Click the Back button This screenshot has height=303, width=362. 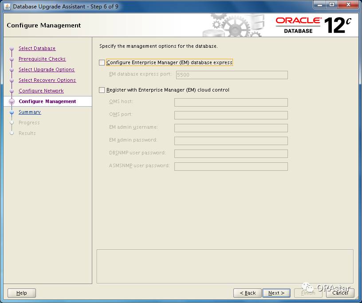click(248, 293)
